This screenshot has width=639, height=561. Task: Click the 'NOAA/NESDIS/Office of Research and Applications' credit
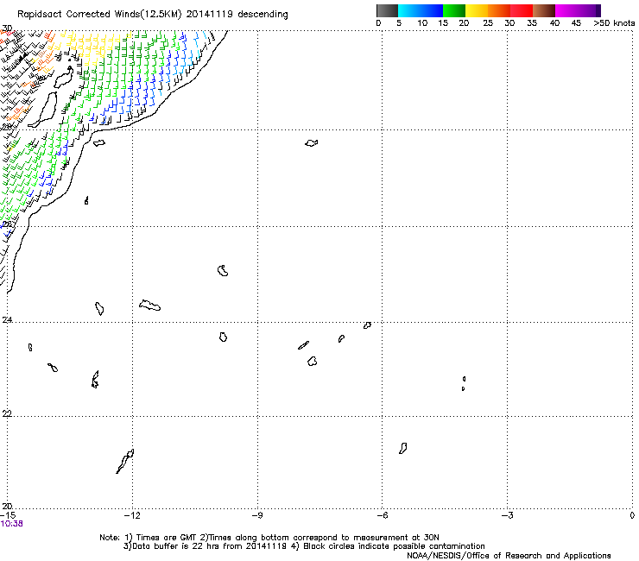[x=509, y=555]
